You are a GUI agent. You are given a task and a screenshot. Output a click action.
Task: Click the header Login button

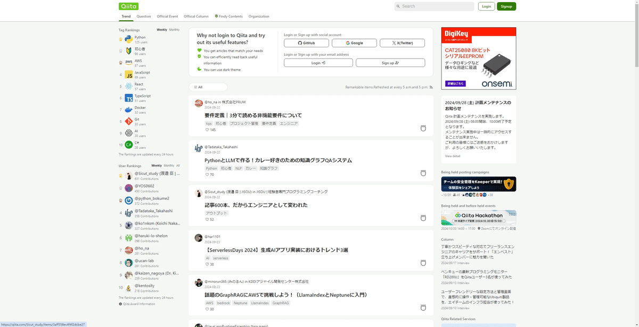[x=486, y=6]
